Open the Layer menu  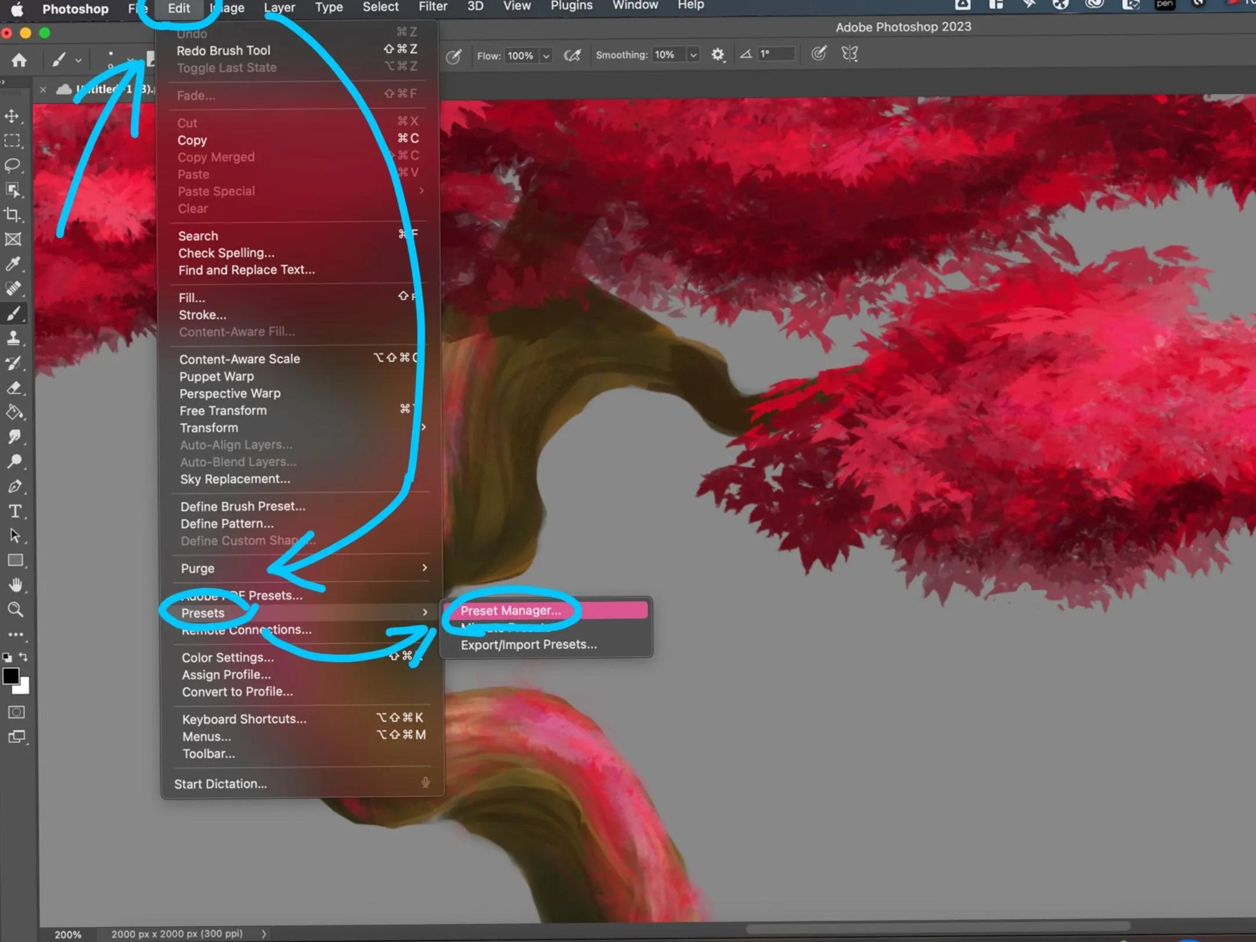tap(279, 8)
